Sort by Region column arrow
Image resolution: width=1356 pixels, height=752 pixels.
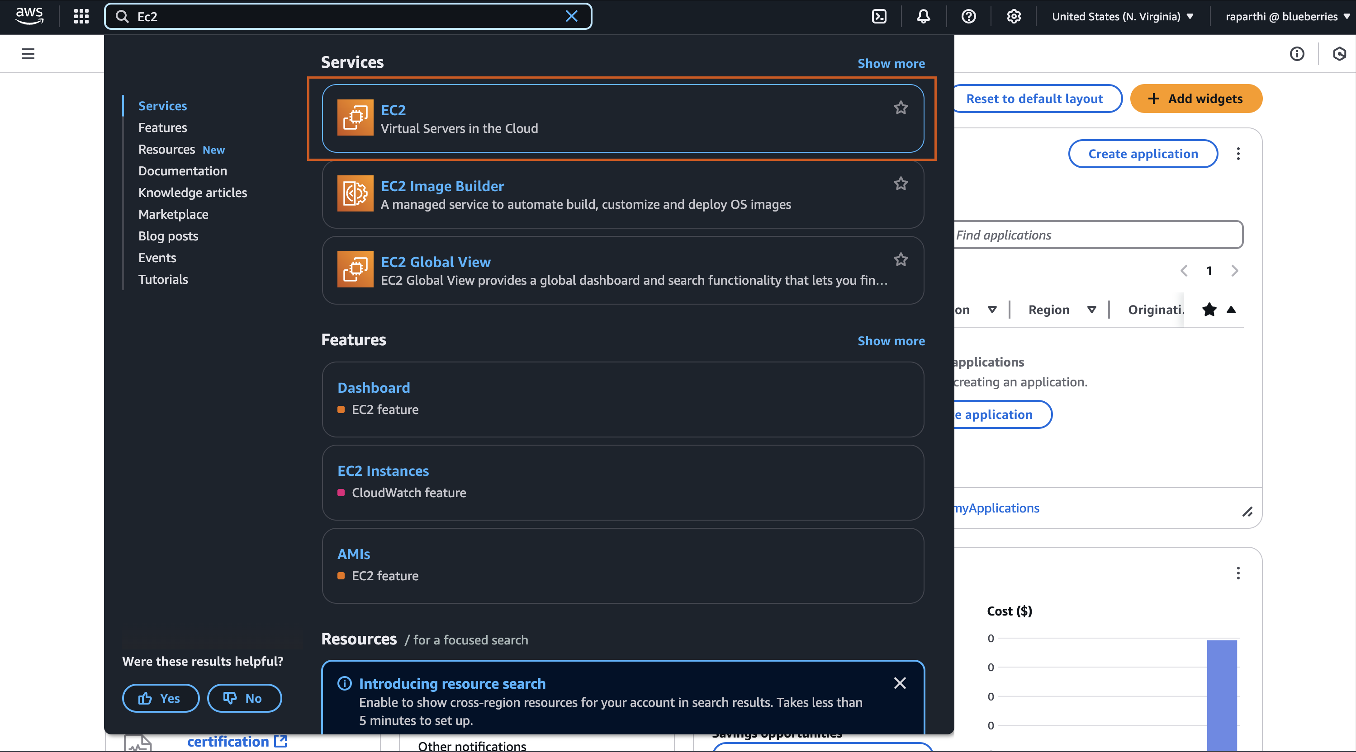[x=1092, y=309]
